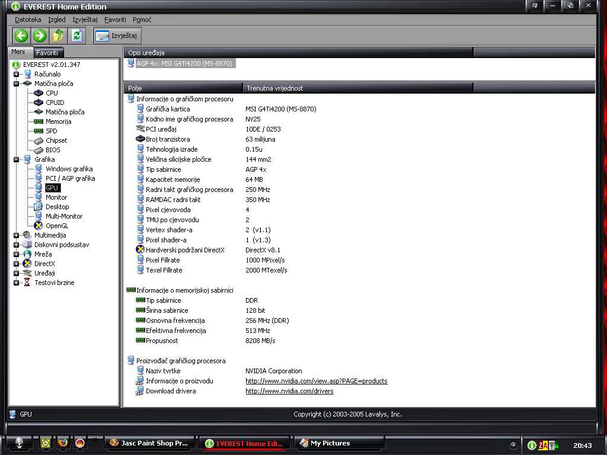
Task: Click the green Back arrow toolbar button
Action: (x=21, y=36)
